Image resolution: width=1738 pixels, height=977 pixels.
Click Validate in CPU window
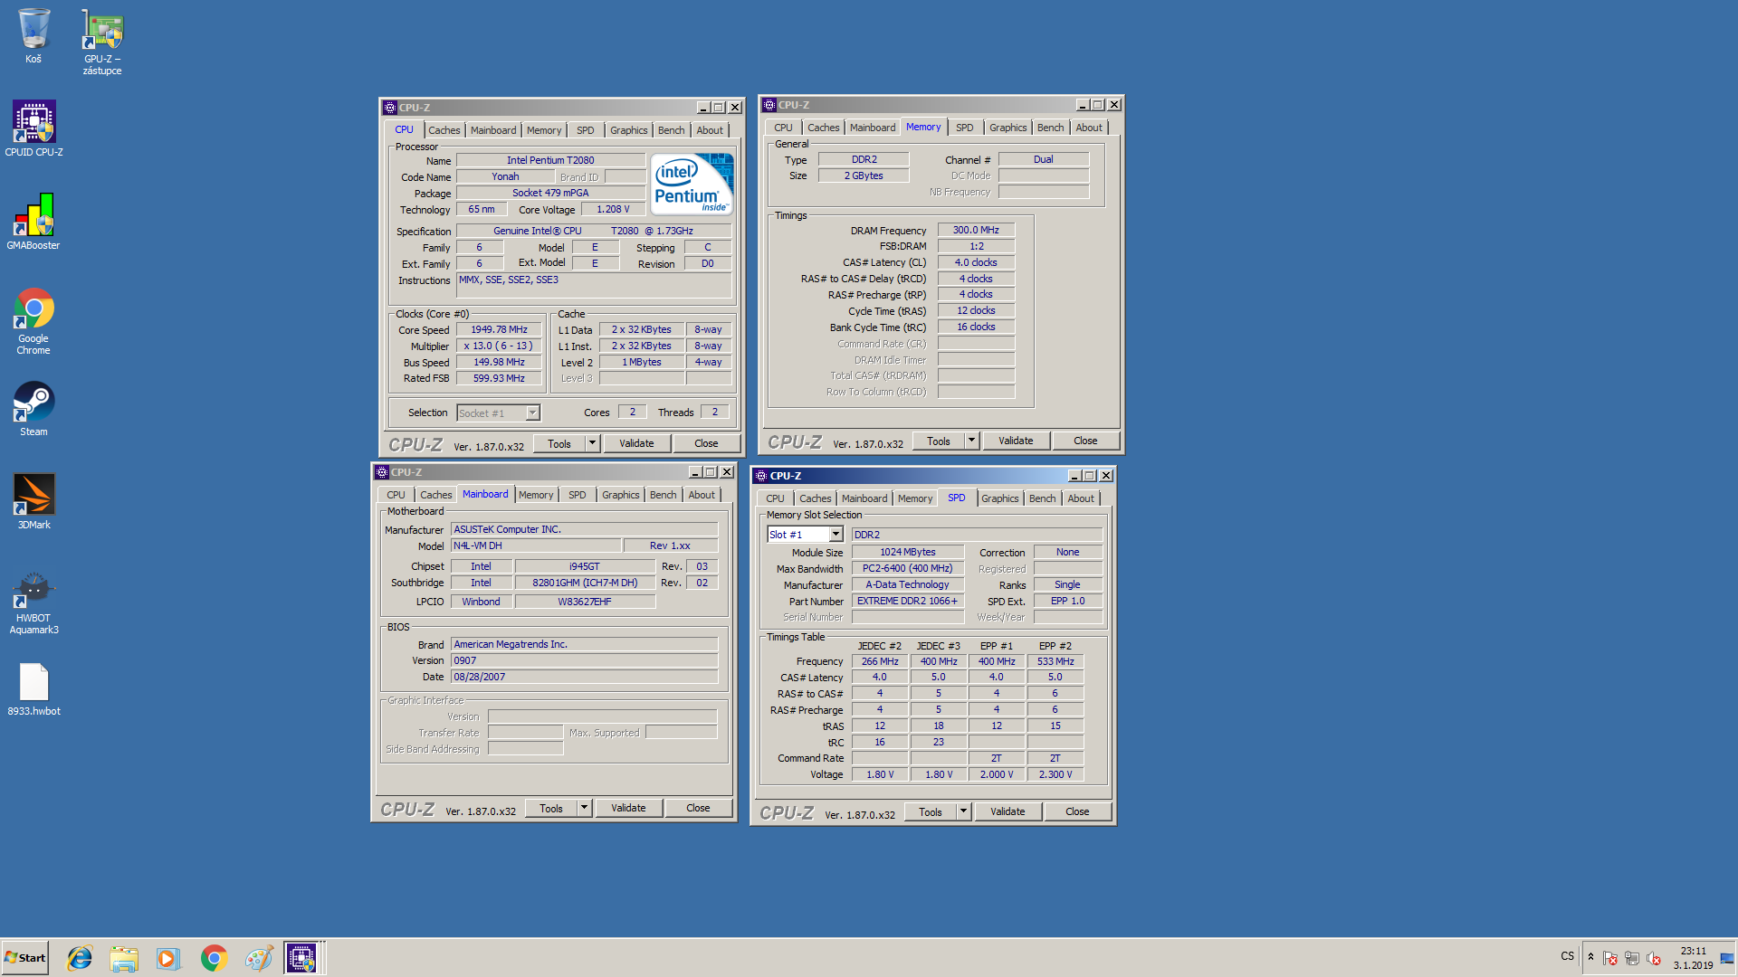pos(636,443)
